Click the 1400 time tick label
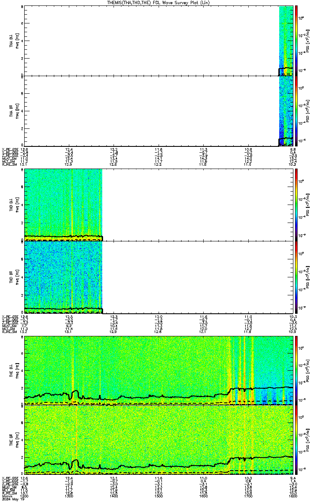313x502 pixels. click(114, 496)
